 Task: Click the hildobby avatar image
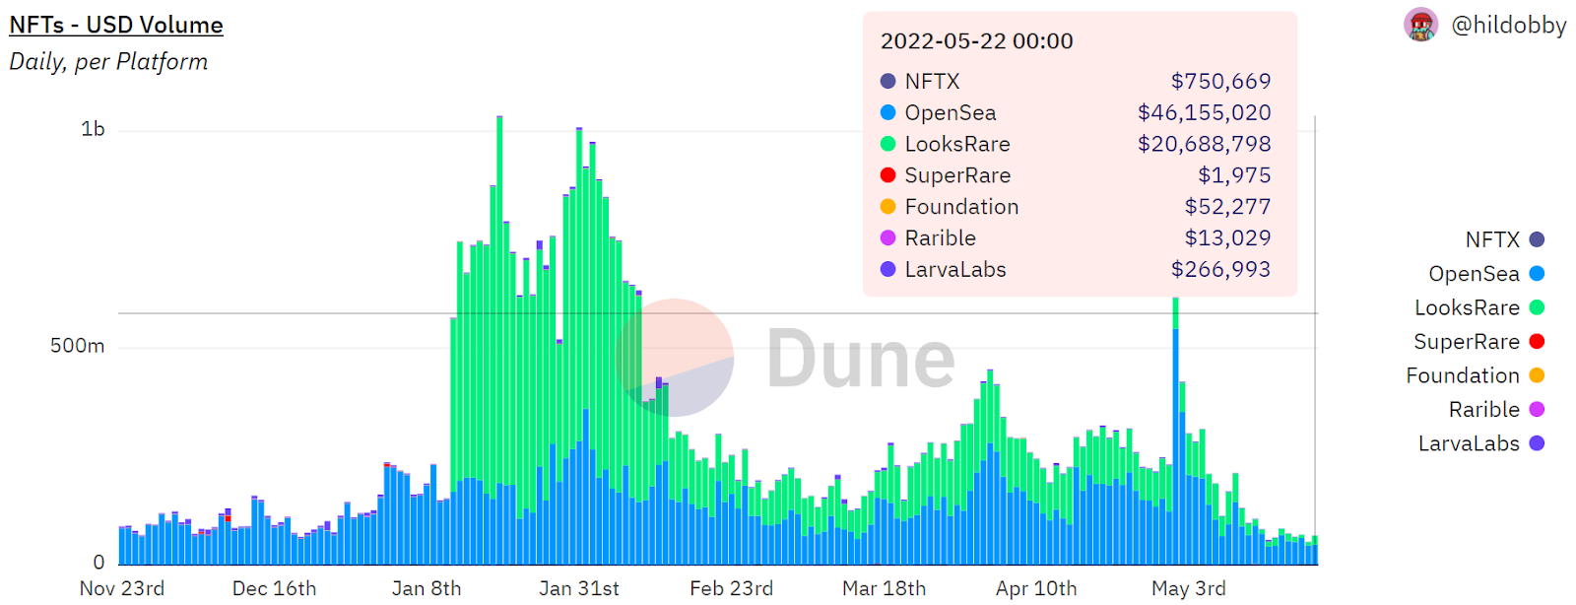1420,25
